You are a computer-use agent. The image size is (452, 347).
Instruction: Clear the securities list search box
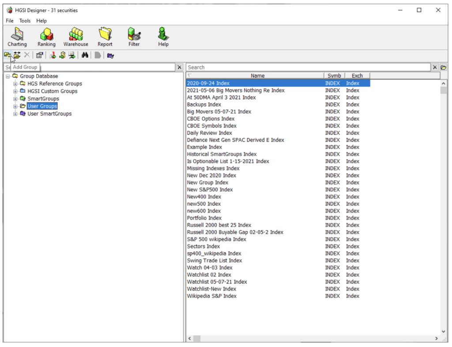point(435,67)
